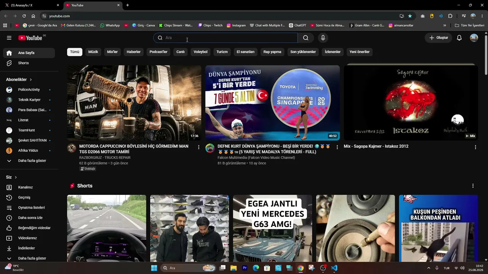Go to Ana Sayfa in the sidebar
The height and width of the screenshot is (274, 488).
point(29,53)
